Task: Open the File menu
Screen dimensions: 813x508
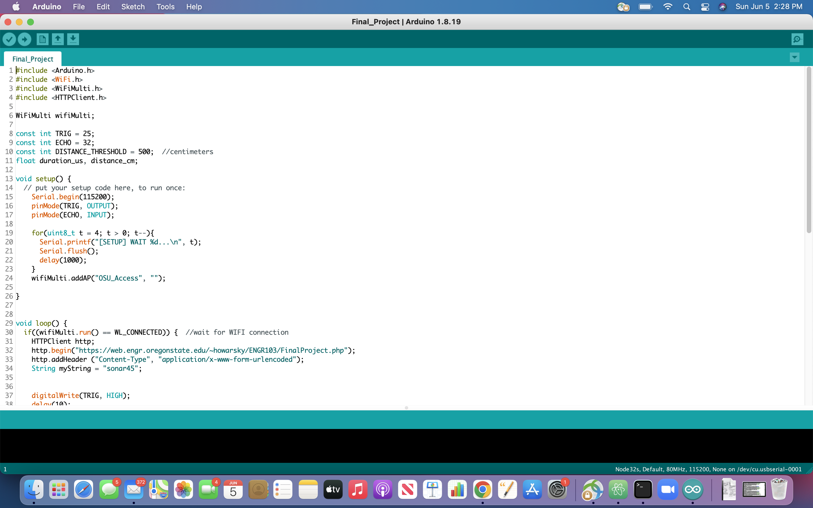Action: [x=78, y=7]
